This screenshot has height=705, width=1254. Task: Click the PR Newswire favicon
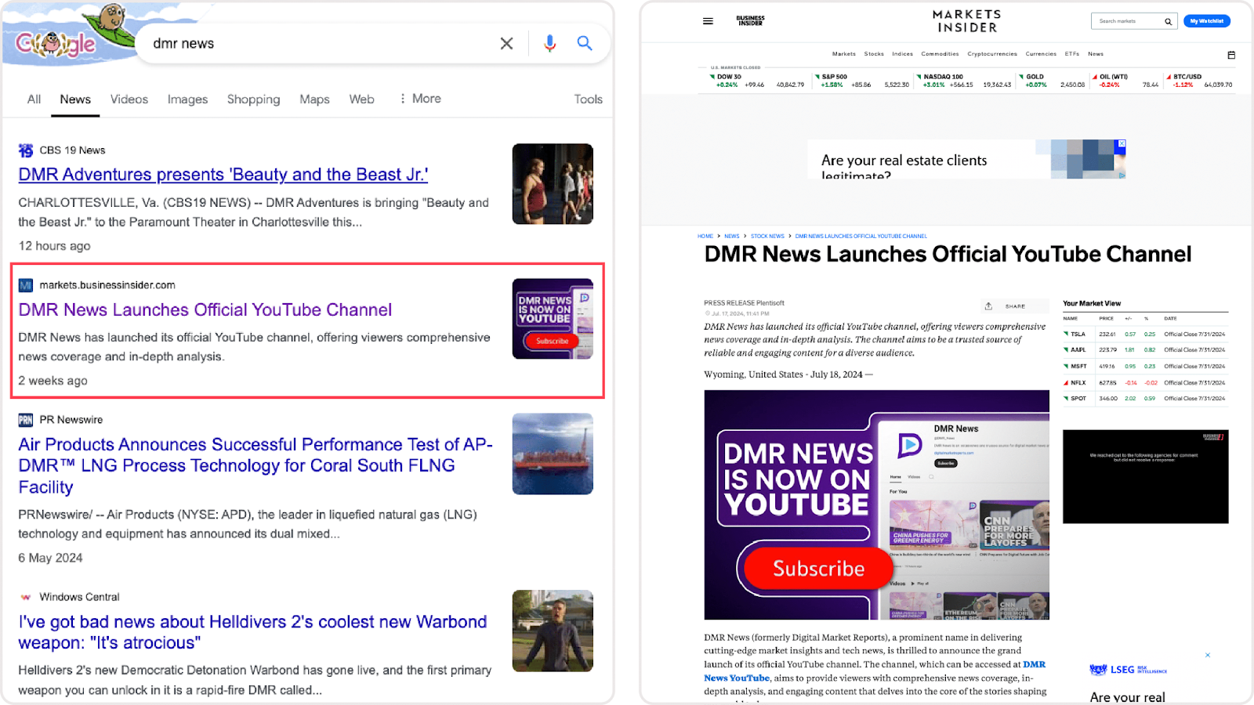coord(26,420)
